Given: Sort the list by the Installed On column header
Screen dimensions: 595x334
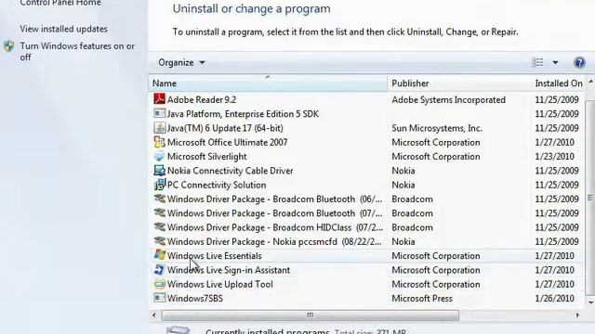Looking at the screenshot, I should click(559, 83).
